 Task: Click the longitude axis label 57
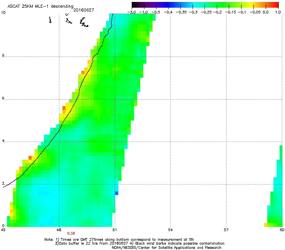(226, 230)
